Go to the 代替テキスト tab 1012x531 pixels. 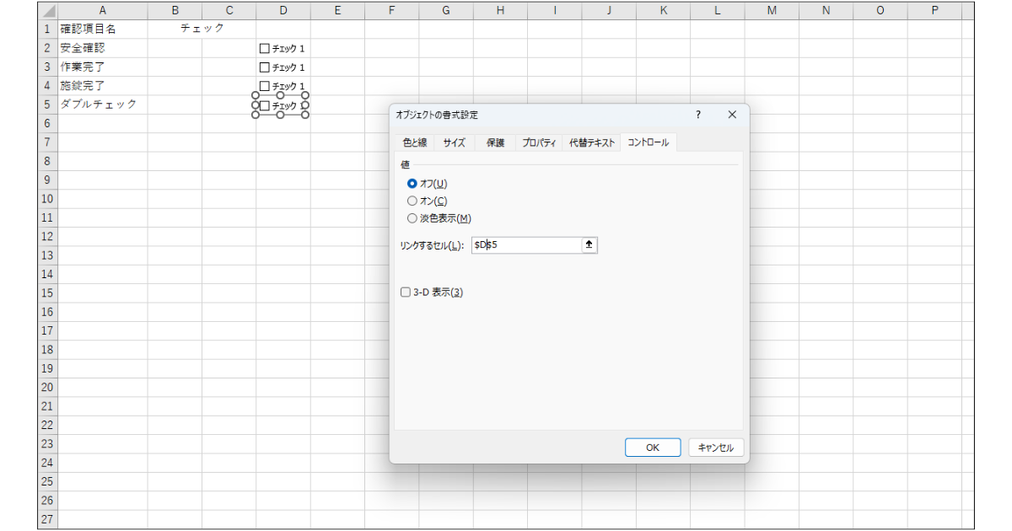592,142
